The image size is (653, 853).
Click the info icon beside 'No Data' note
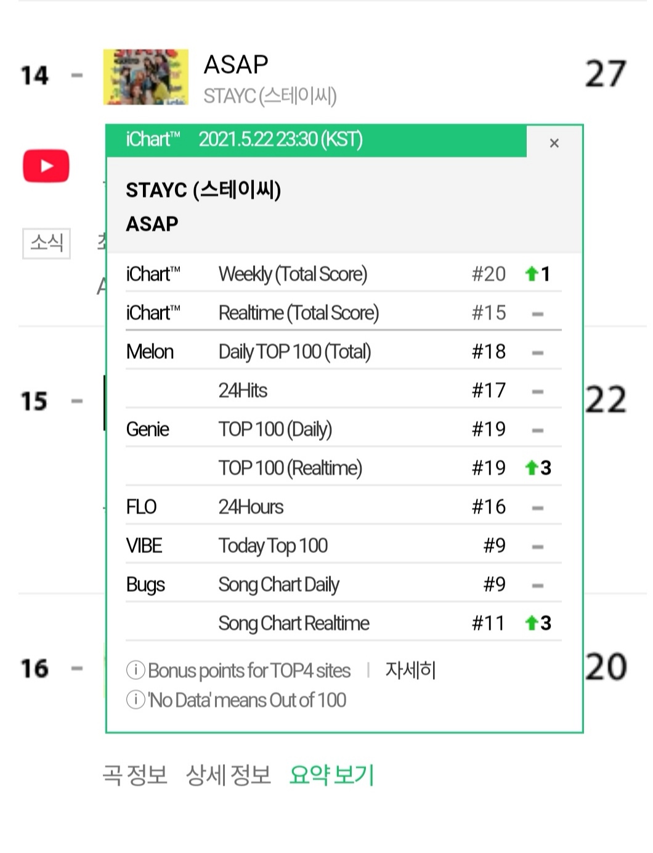135,700
